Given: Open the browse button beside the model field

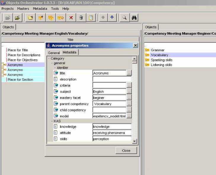Looking at the screenshot, I should click(129, 116).
